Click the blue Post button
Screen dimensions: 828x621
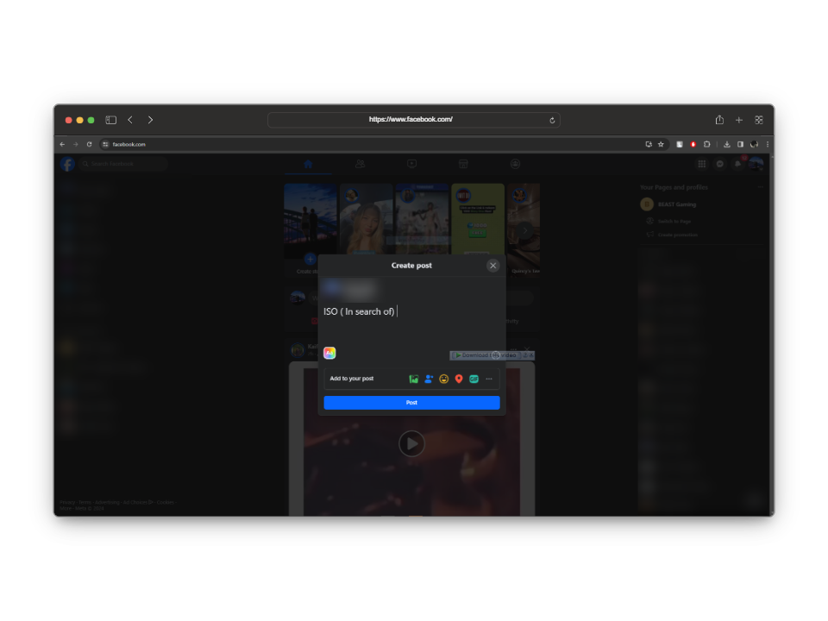(x=411, y=403)
